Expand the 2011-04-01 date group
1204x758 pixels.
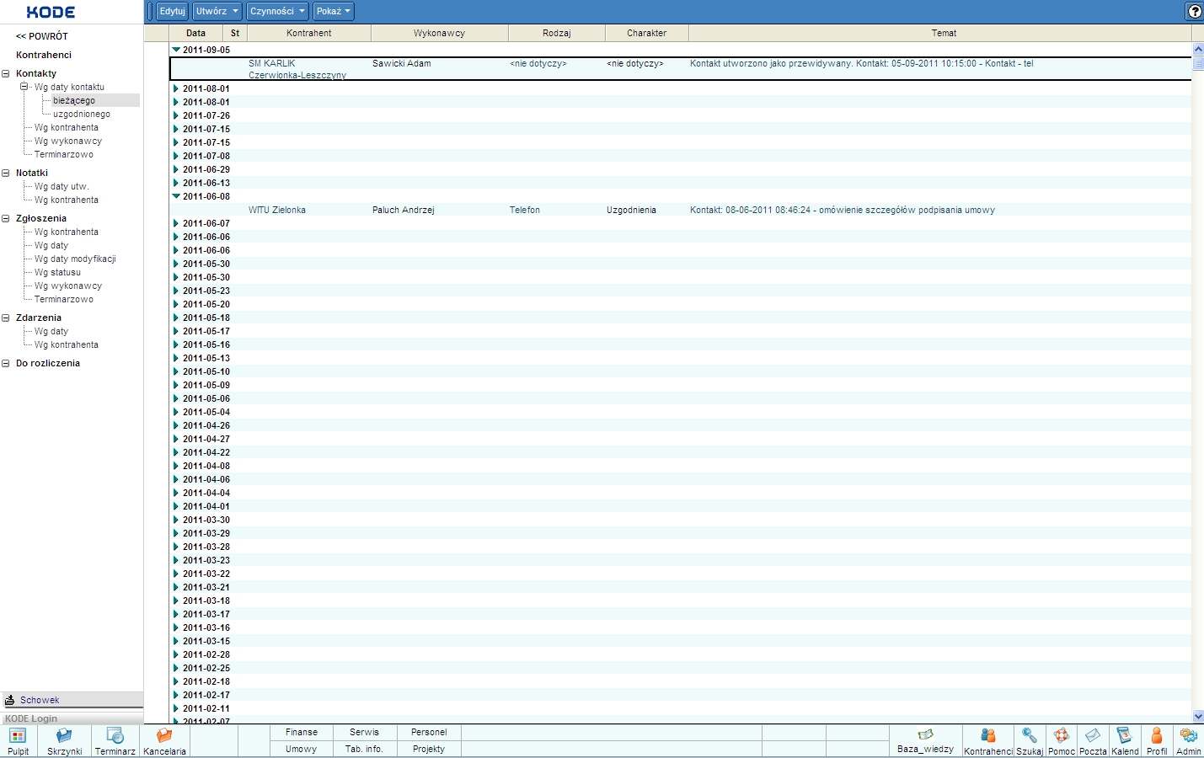coord(176,506)
